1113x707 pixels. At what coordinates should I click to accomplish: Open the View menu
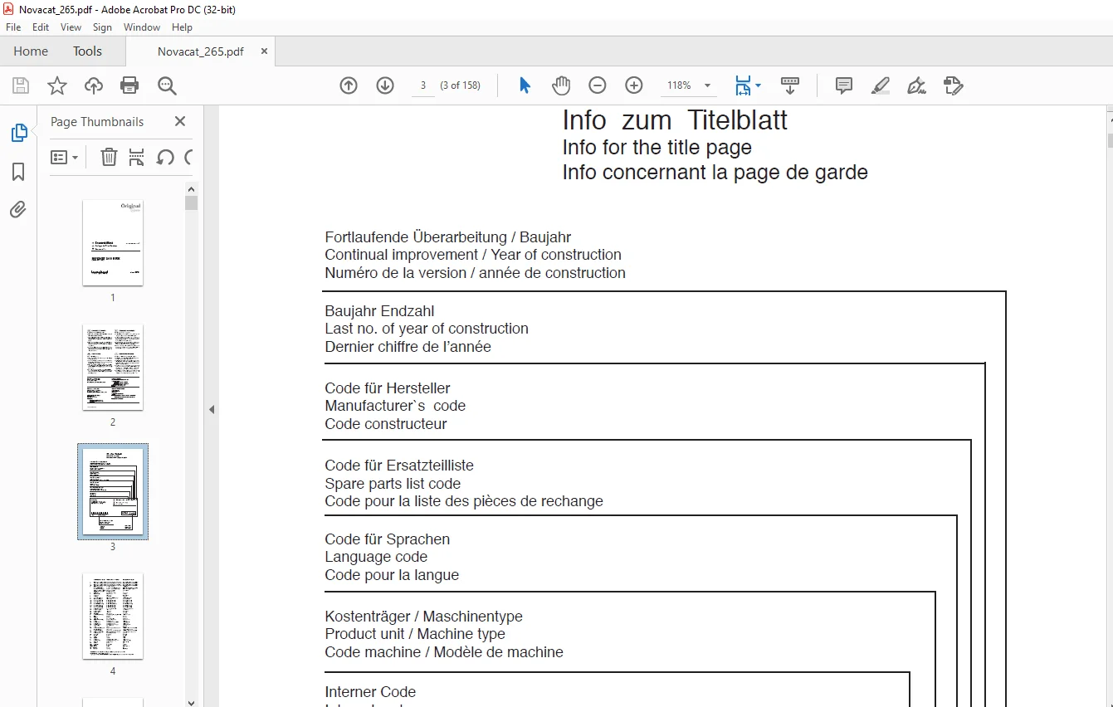[x=71, y=27]
